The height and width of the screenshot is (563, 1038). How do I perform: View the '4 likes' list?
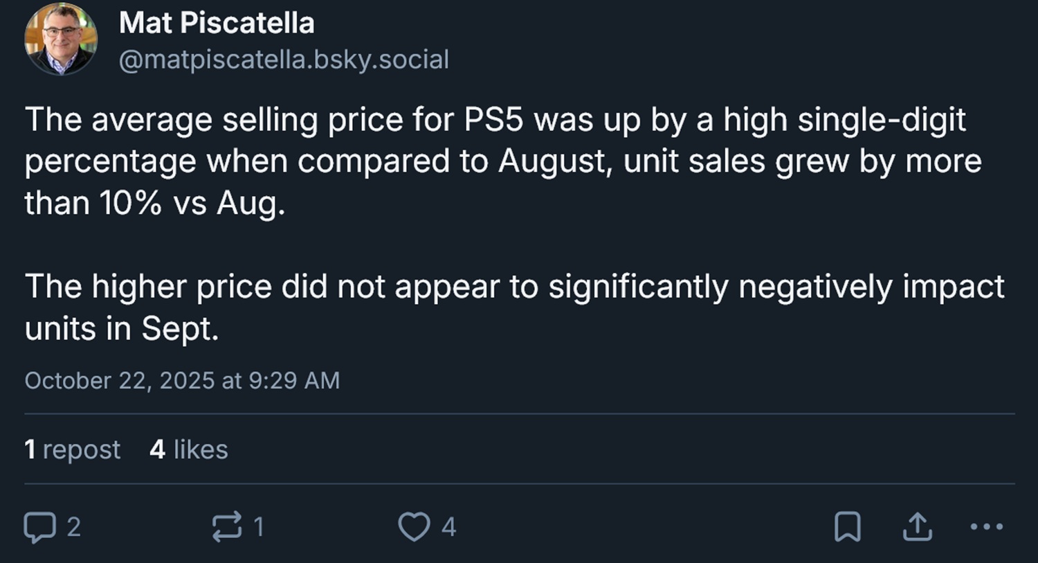188,449
